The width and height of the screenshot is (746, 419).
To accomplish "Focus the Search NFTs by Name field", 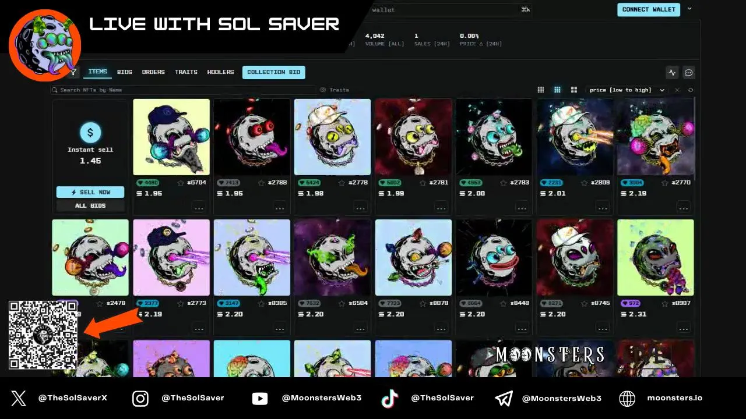I will pos(183,90).
